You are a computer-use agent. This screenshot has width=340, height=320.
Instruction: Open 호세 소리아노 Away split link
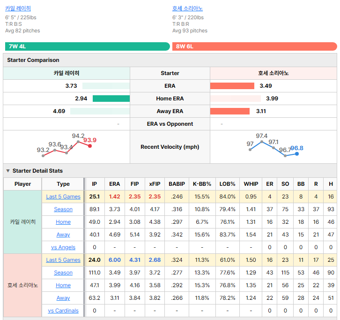tap(63, 298)
